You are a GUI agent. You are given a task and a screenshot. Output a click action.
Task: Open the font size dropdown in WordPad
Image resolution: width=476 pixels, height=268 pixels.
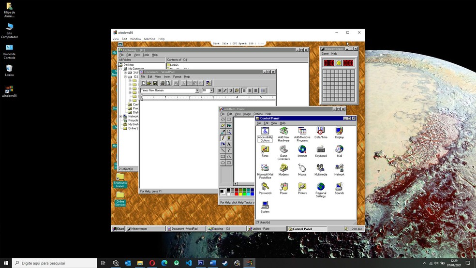[211, 90]
